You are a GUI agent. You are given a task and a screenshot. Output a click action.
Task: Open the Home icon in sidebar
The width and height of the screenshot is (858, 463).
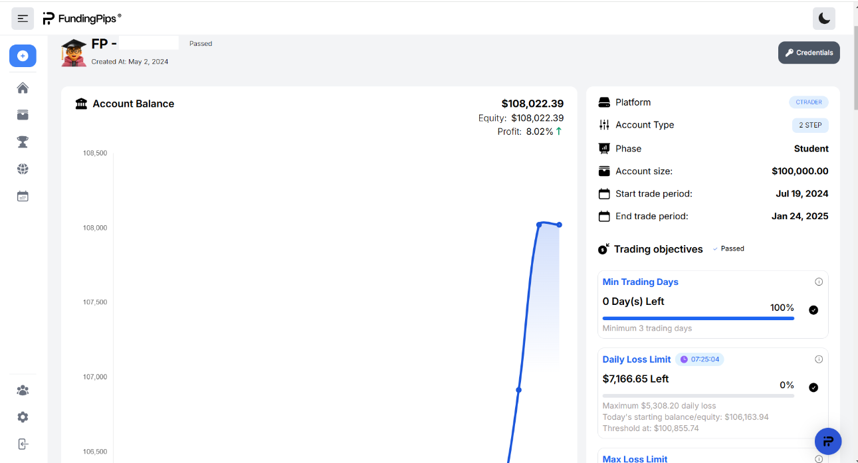coord(23,88)
